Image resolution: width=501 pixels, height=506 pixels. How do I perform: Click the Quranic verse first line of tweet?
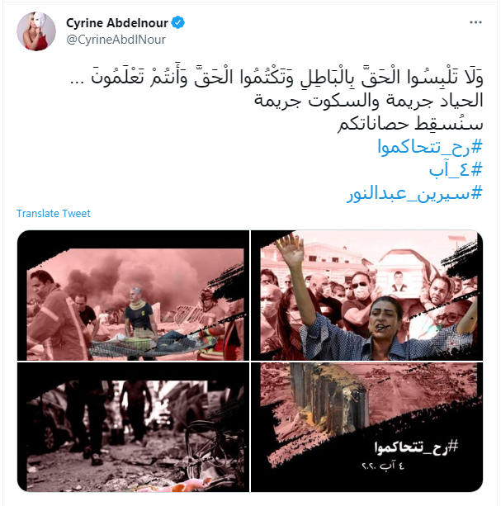276,78
